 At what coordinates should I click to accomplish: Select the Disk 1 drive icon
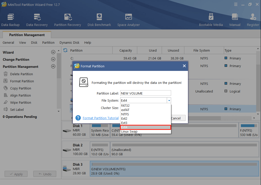[x=67, y=131]
